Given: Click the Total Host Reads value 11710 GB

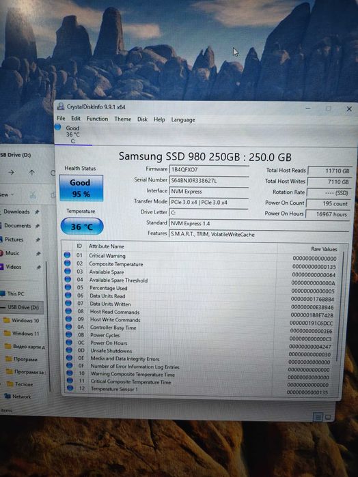Looking at the screenshot, I should coord(330,171).
